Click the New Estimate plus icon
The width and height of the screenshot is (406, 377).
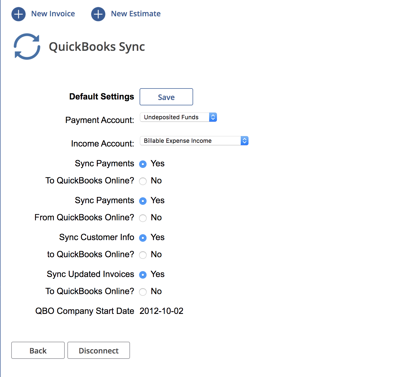(98, 14)
